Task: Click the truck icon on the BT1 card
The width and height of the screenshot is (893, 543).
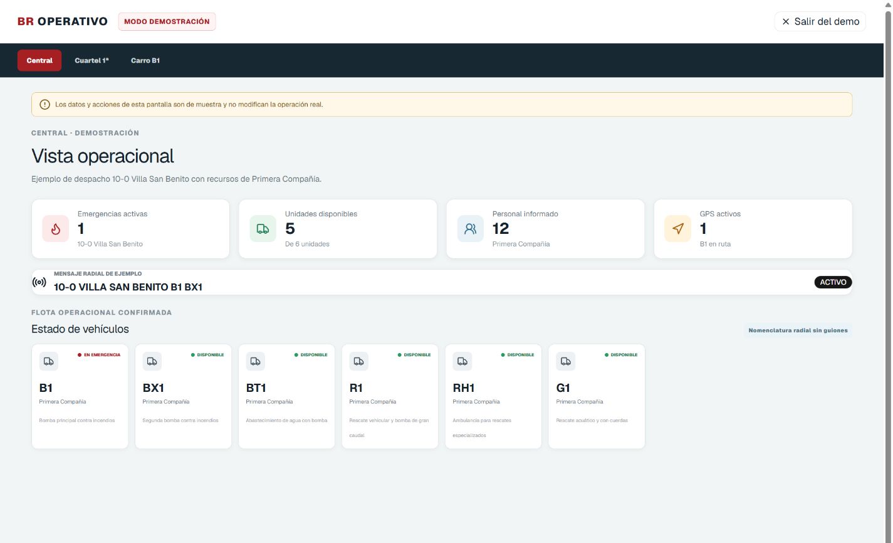Action: (256, 361)
